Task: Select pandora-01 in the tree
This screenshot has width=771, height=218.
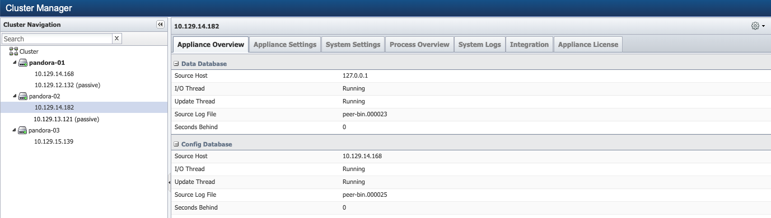Action: point(46,63)
